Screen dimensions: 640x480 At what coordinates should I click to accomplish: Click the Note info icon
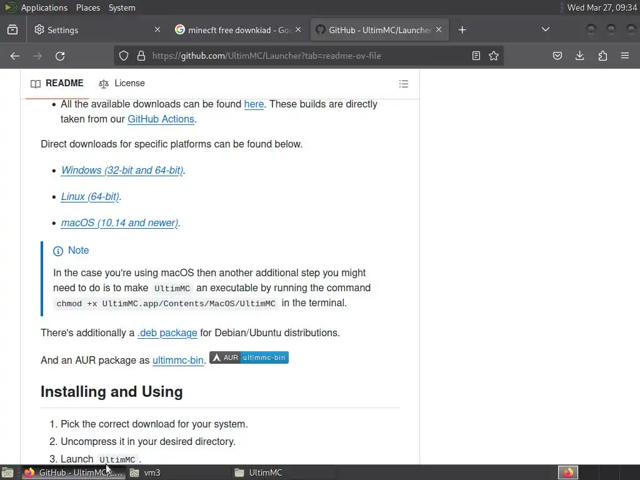pos(58,251)
